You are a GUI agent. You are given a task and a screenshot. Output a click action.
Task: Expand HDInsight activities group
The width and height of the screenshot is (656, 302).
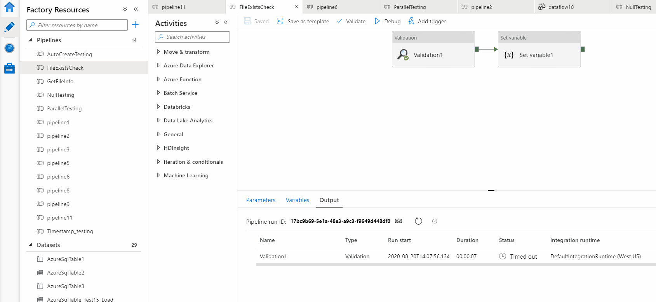coord(158,148)
